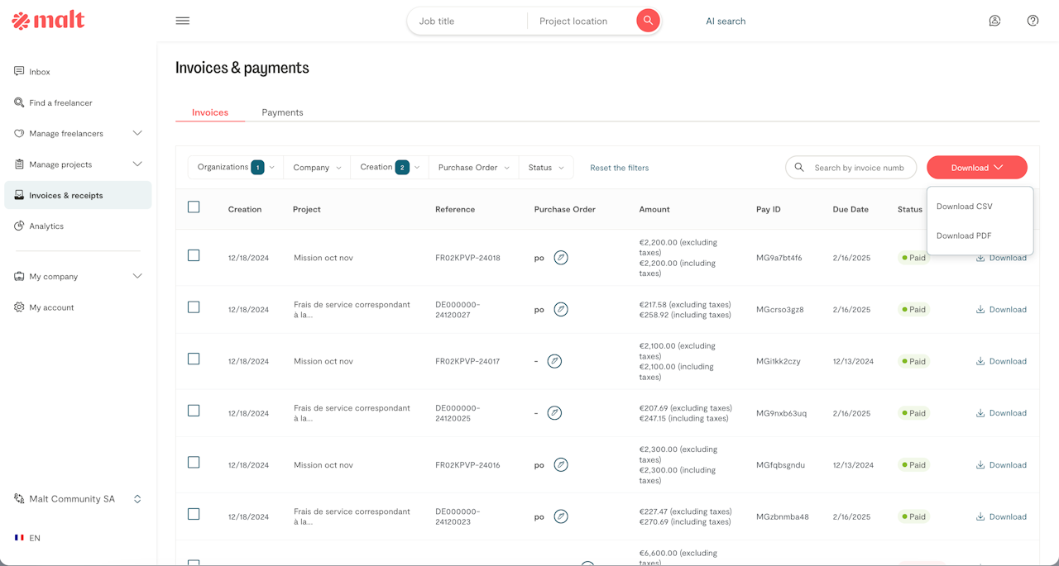Expand the Status filter dropdown

tap(545, 168)
